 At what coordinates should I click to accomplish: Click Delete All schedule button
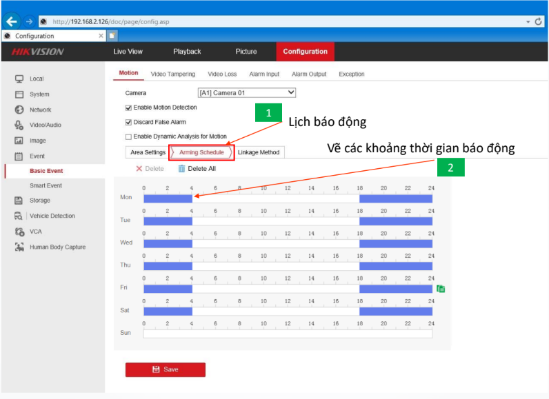click(x=197, y=168)
